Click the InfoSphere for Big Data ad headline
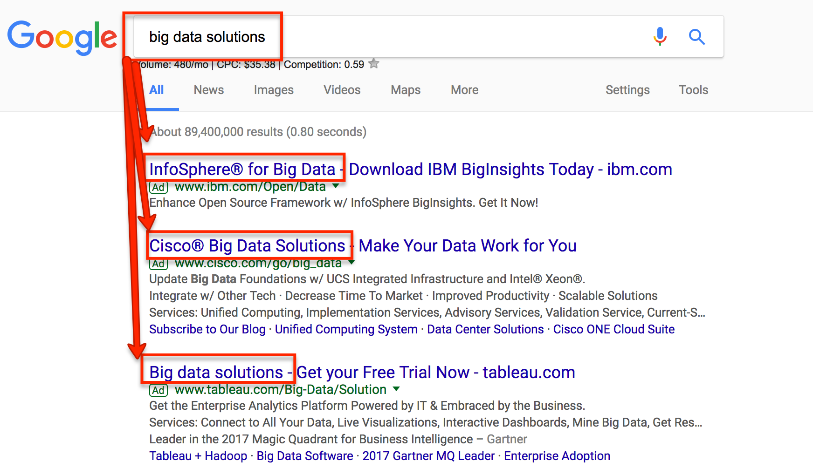This screenshot has height=475, width=813. click(x=243, y=169)
